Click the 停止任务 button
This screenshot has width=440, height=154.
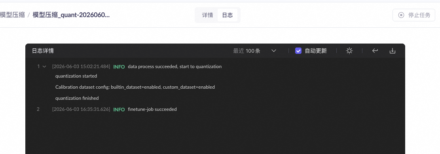pos(413,15)
